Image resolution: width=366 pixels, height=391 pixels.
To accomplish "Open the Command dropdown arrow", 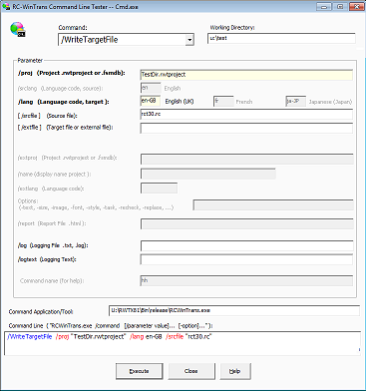I will tap(189, 40).
